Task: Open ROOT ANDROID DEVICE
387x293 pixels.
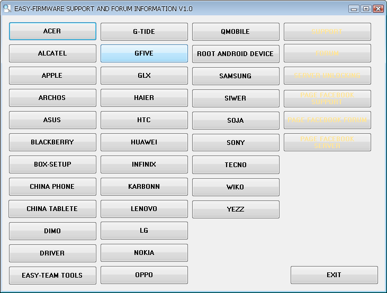Action: (x=236, y=54)
